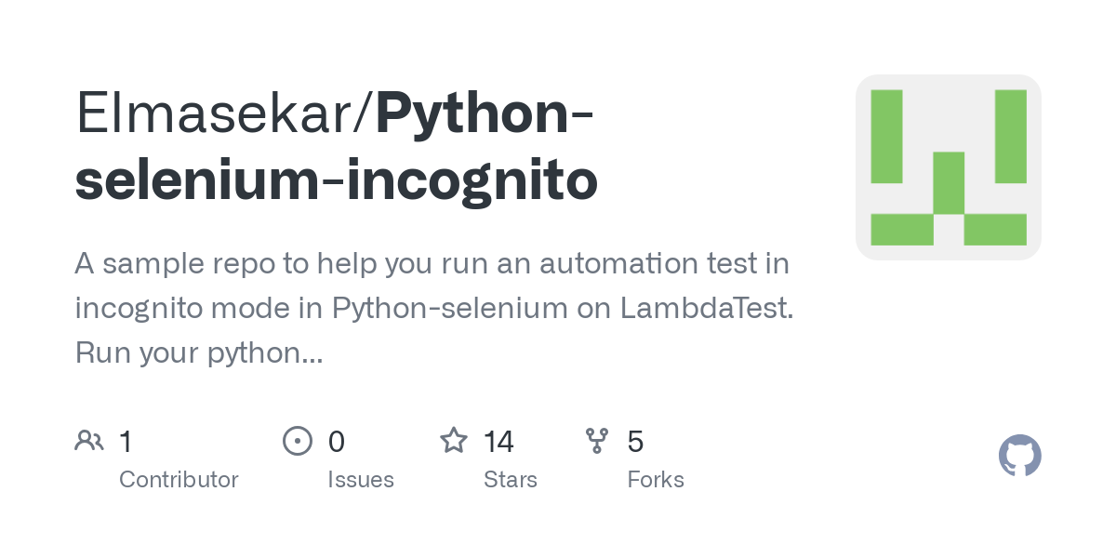Select the Issues label
Viewport: 1116px width, 558px height.
[x=361, y=480]
